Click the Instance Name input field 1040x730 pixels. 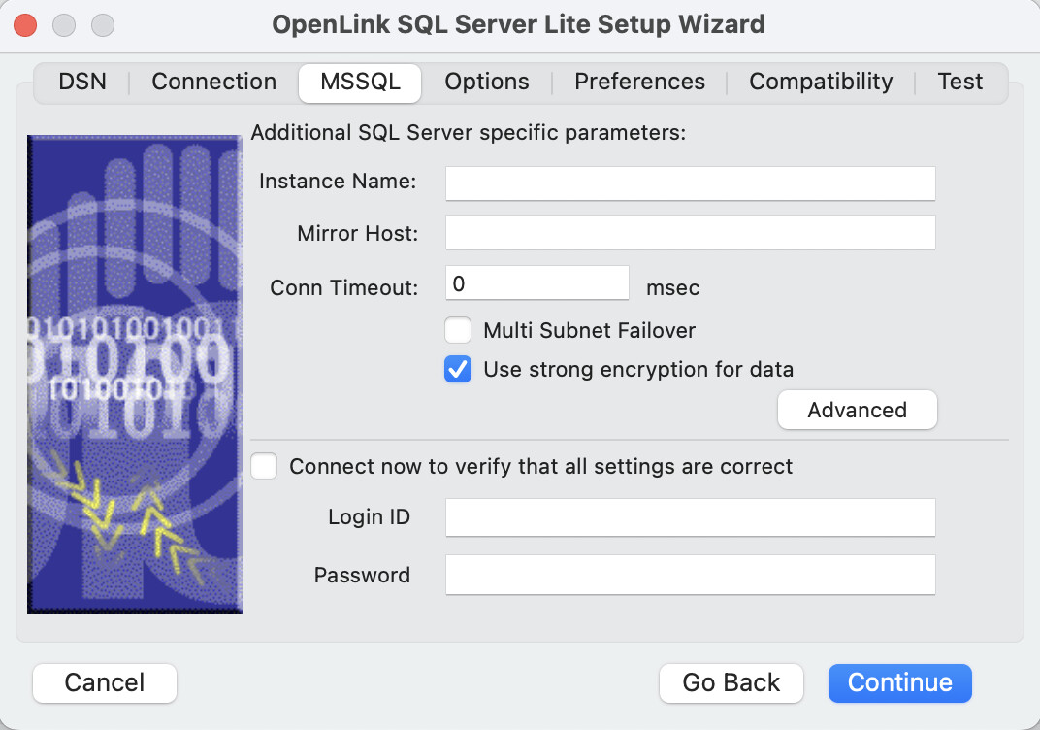click(x=690, y=182)
